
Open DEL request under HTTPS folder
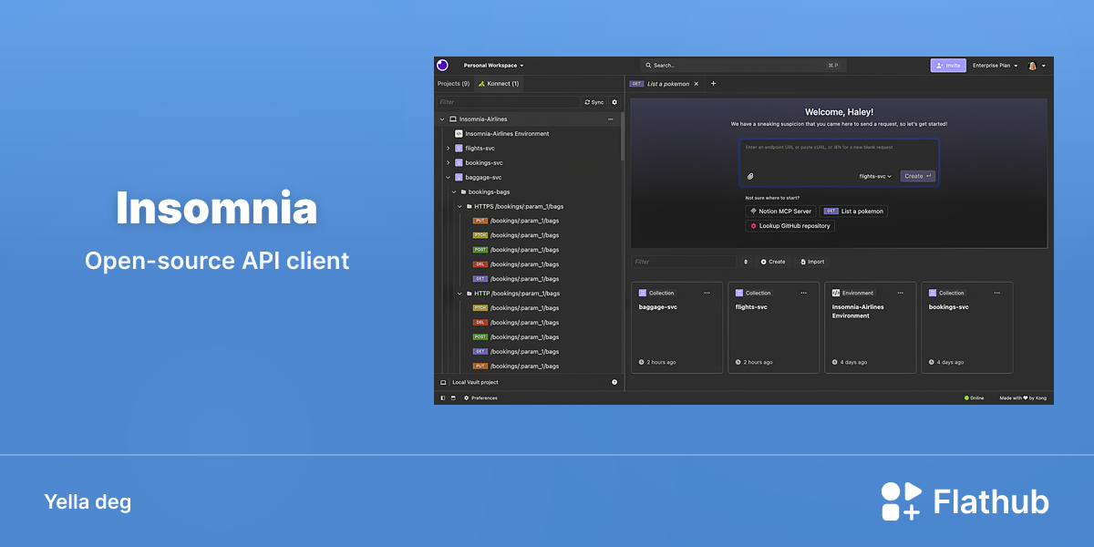pos(516,264)
